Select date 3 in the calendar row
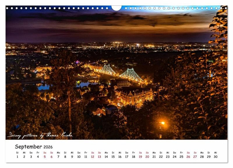The height and width of the screenshot is (168, 233). [31, 157]
